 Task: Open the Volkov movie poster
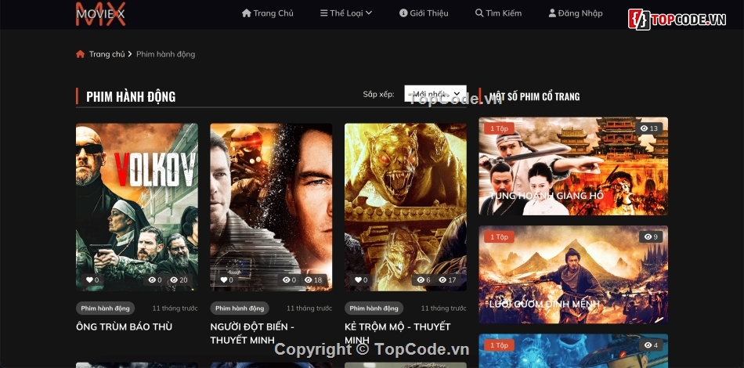(136, 207)
